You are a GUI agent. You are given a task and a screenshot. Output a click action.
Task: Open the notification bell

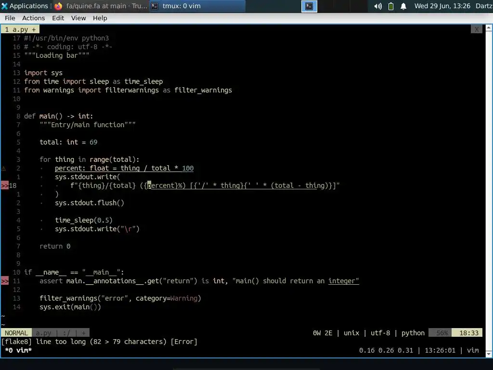click(403, 6)
